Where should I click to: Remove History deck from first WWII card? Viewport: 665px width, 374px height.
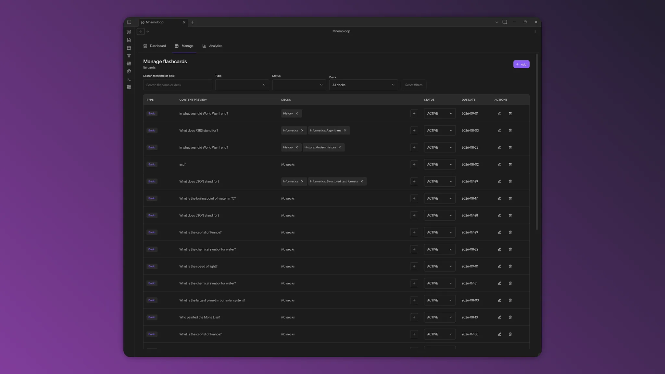297,114
